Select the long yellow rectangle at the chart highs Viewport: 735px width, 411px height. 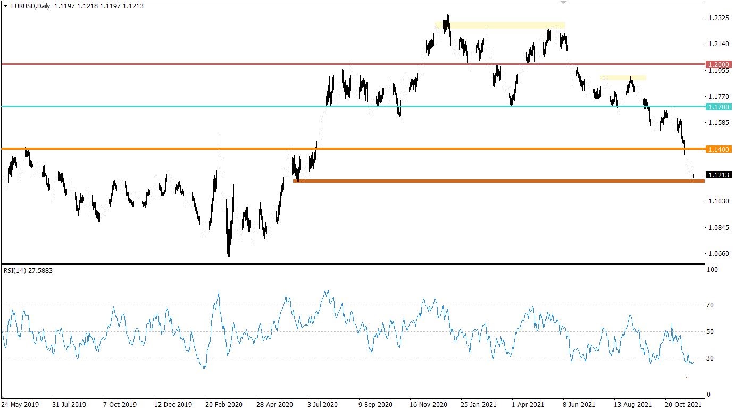[x=500, y=25]
